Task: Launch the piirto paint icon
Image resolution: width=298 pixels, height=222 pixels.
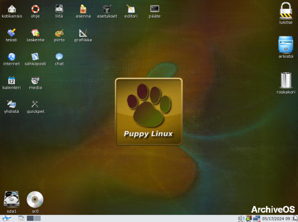Action: [59, 33]
